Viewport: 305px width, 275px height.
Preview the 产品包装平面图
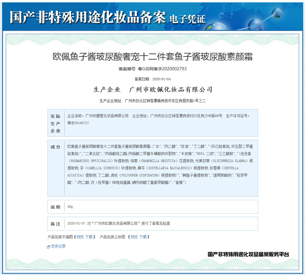pos(80,237)
